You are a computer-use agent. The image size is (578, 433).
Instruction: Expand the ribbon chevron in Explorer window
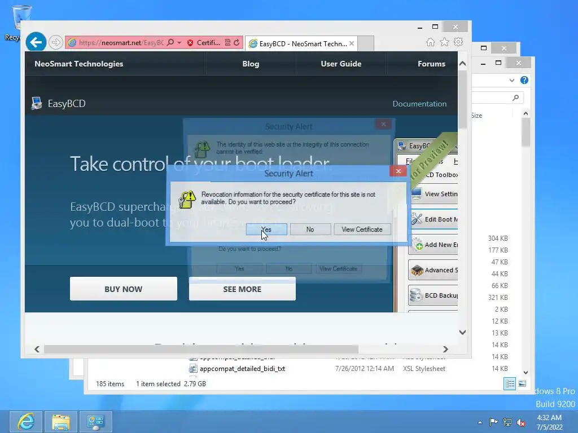click(x=511, y=80)
